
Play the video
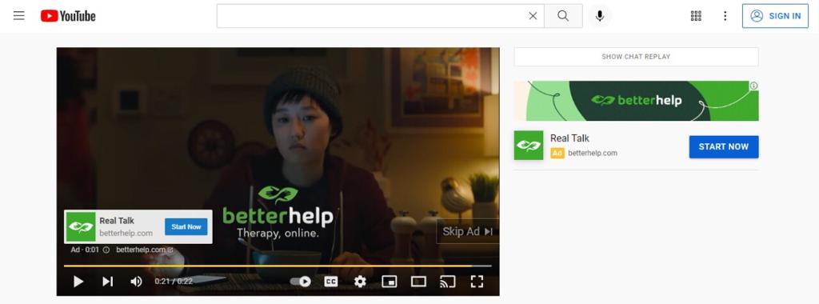(78, 282)
